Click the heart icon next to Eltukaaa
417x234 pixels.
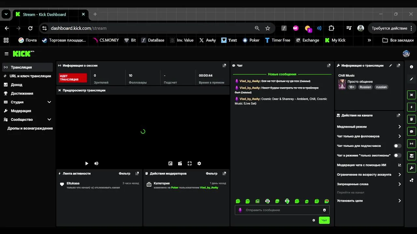pos(62,185)
